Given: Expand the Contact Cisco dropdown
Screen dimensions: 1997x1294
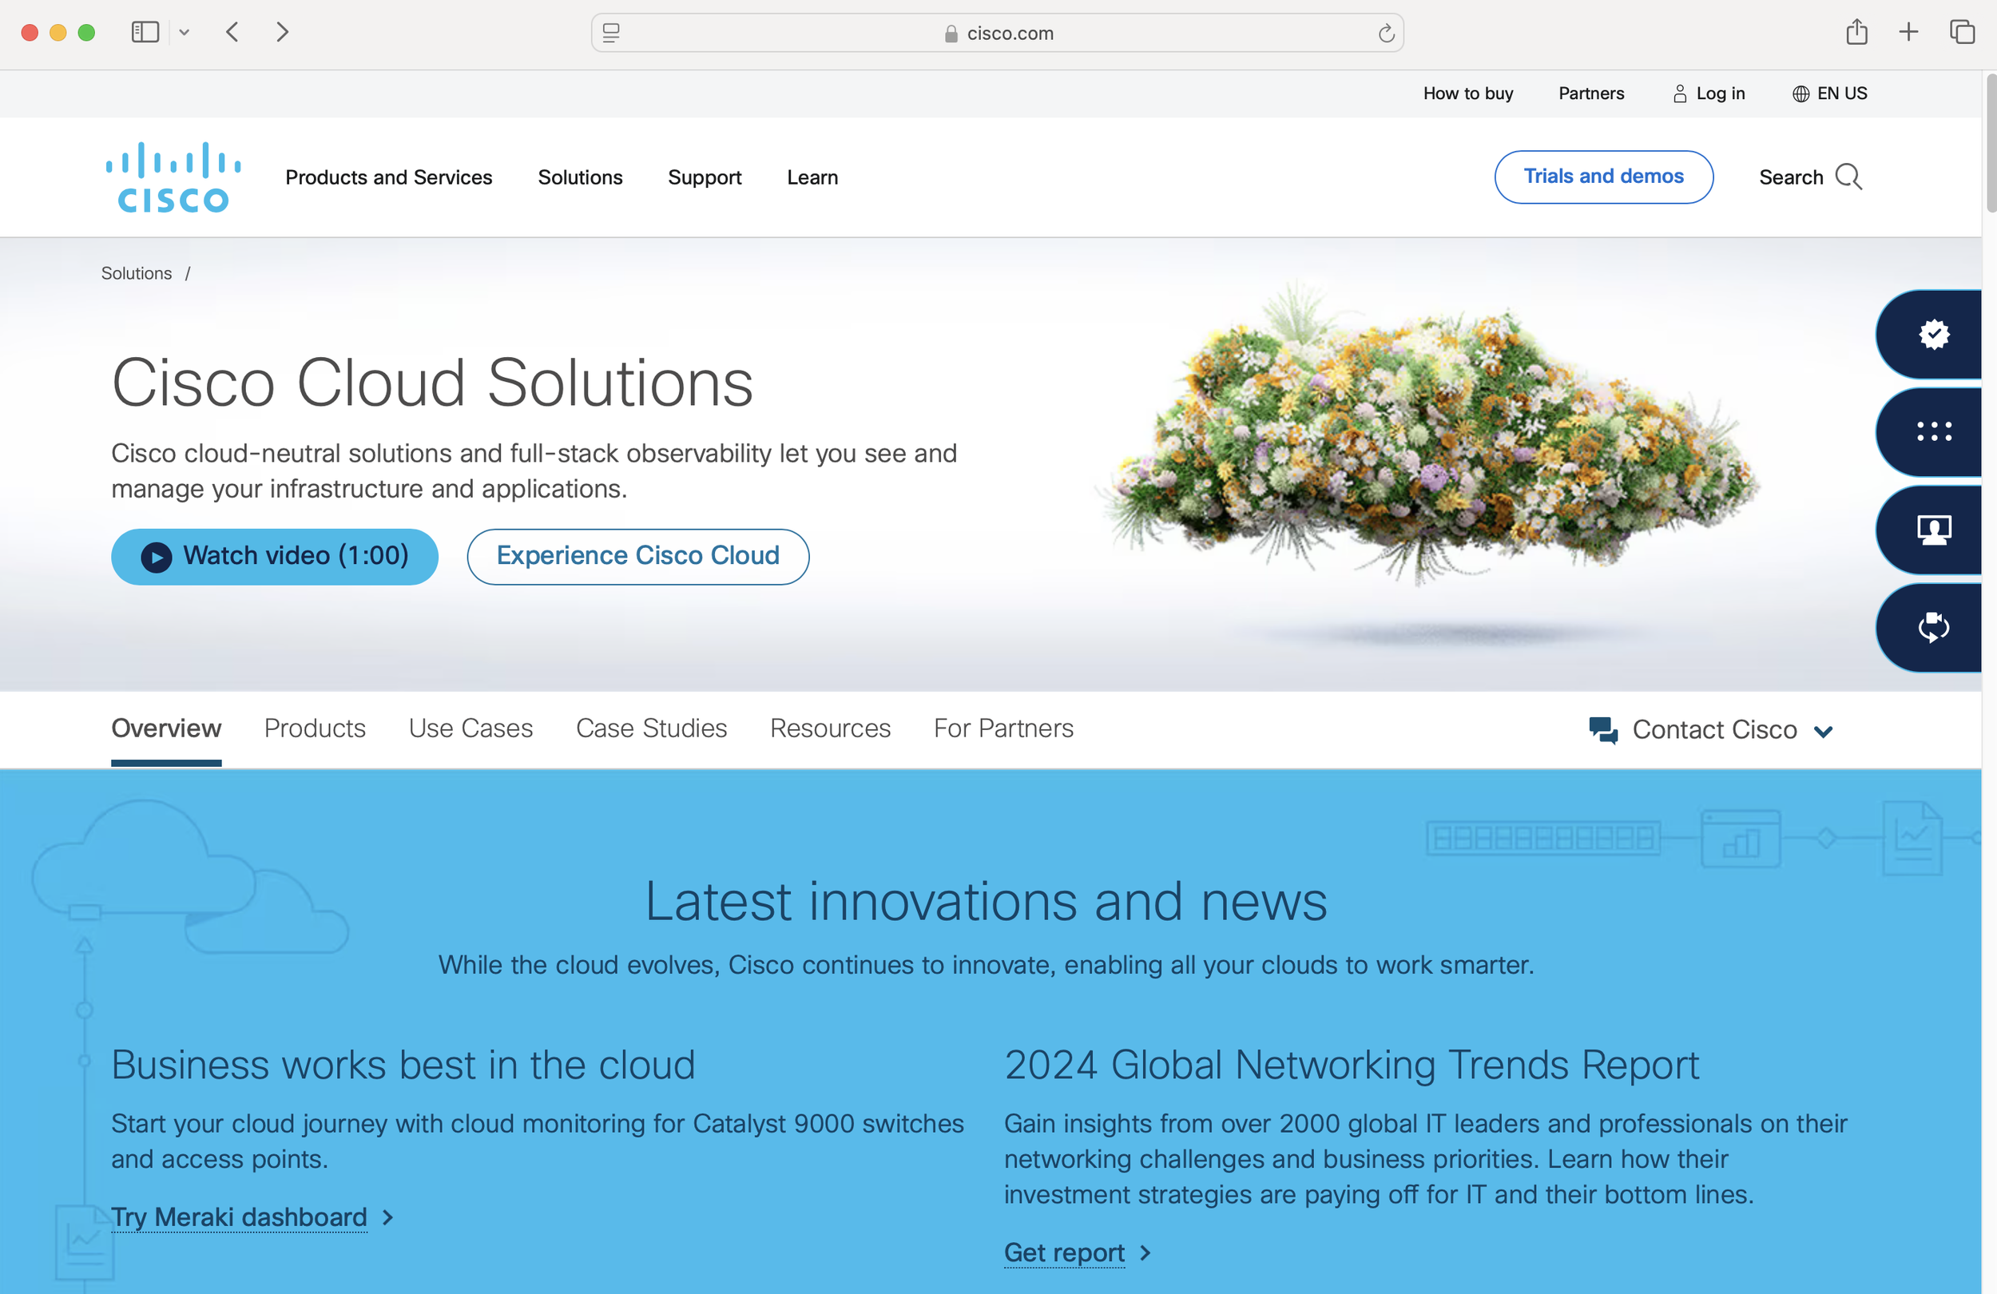Looking at the screenshot, I should (1712, 729).
